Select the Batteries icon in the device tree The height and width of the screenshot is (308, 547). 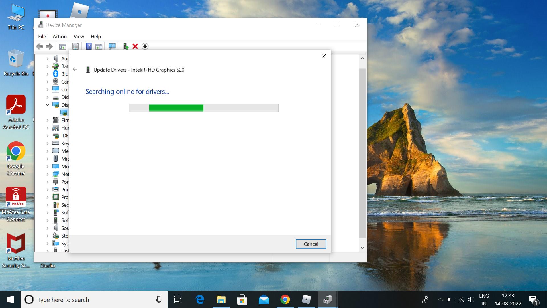pos(56,66)
